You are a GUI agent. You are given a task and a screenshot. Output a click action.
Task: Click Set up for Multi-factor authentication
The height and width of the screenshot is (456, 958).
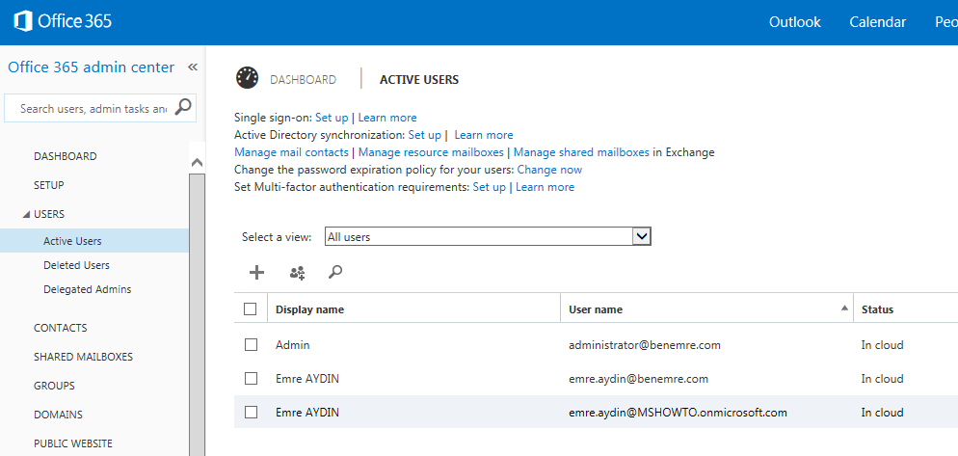490,187
